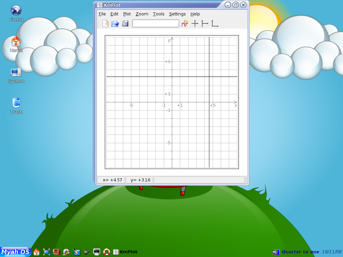Click the x= +4.57 status bar field
The height and width of the screenshot is (257, 343).
(111, 180)
